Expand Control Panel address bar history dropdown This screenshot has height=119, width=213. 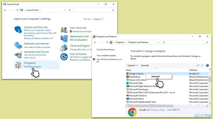[64, 10]
